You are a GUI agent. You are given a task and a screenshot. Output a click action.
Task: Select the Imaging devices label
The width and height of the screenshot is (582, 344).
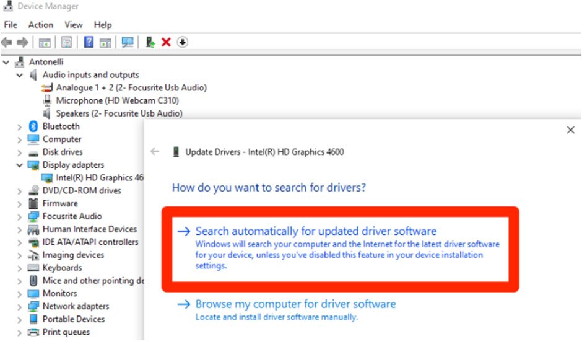(x=73, y=255)
